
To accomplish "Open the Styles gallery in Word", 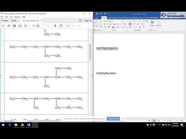I will click(152, 24).
